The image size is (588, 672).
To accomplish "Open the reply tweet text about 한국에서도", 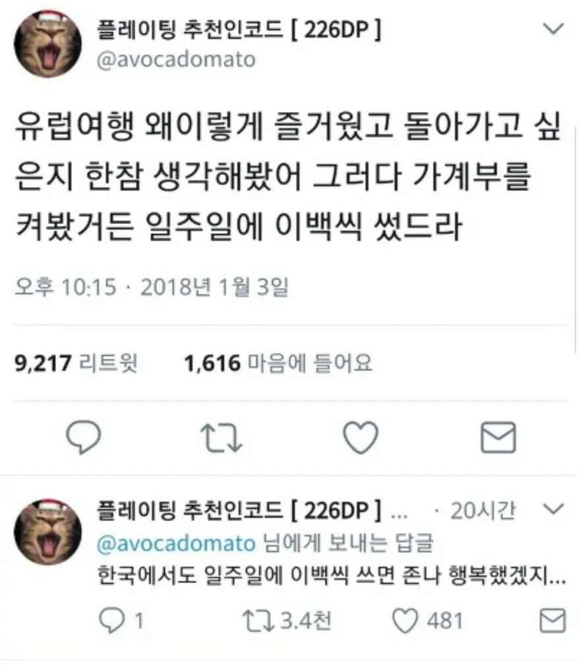I will 332,576.
